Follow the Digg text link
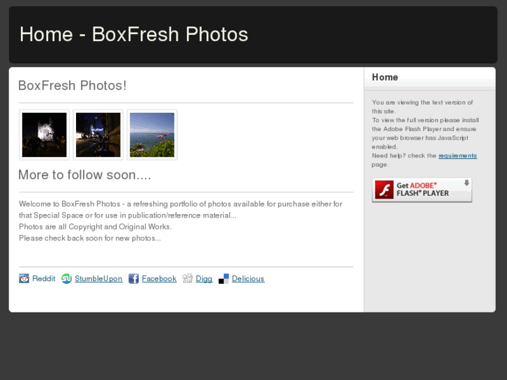The height and width of the screenshot is (380, 507). coord(204,279)
